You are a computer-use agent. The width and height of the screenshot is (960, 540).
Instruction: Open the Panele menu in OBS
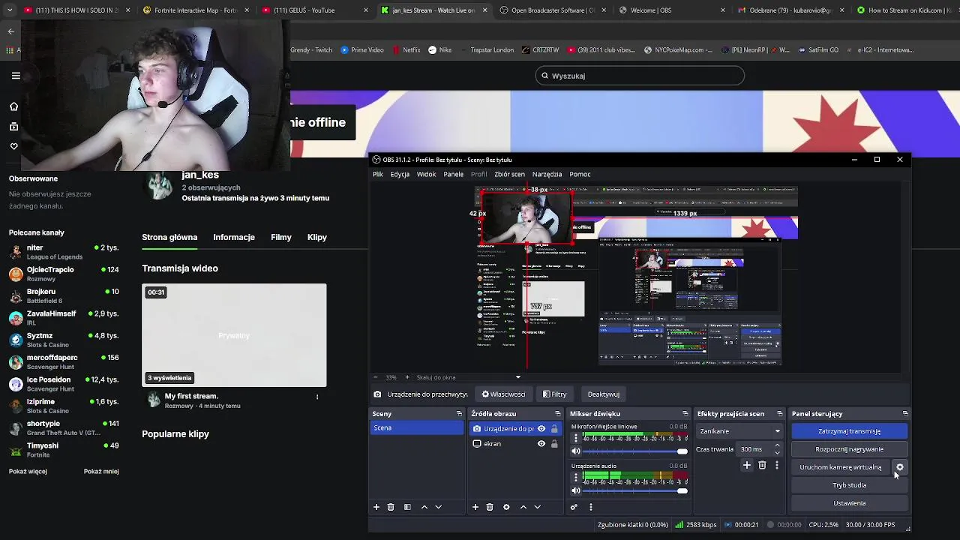coord(453,174)
